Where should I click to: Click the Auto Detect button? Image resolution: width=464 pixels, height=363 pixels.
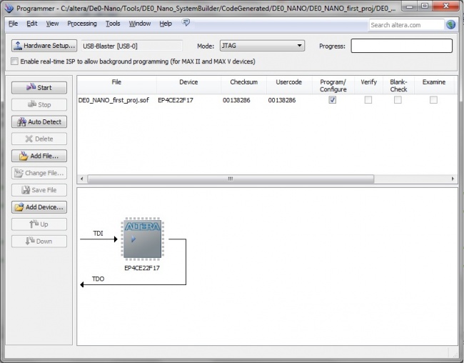[39, 121]
